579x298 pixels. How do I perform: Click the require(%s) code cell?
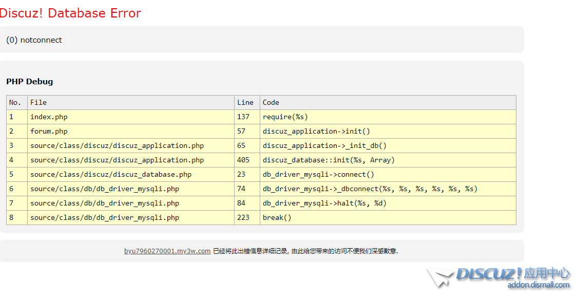(x=285, y=117)
